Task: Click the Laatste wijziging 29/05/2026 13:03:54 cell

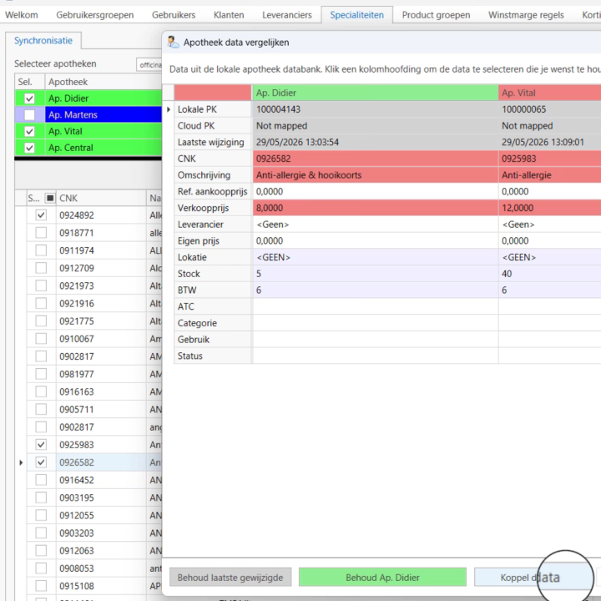Action: pyautogui.click(x=376, y=142)
